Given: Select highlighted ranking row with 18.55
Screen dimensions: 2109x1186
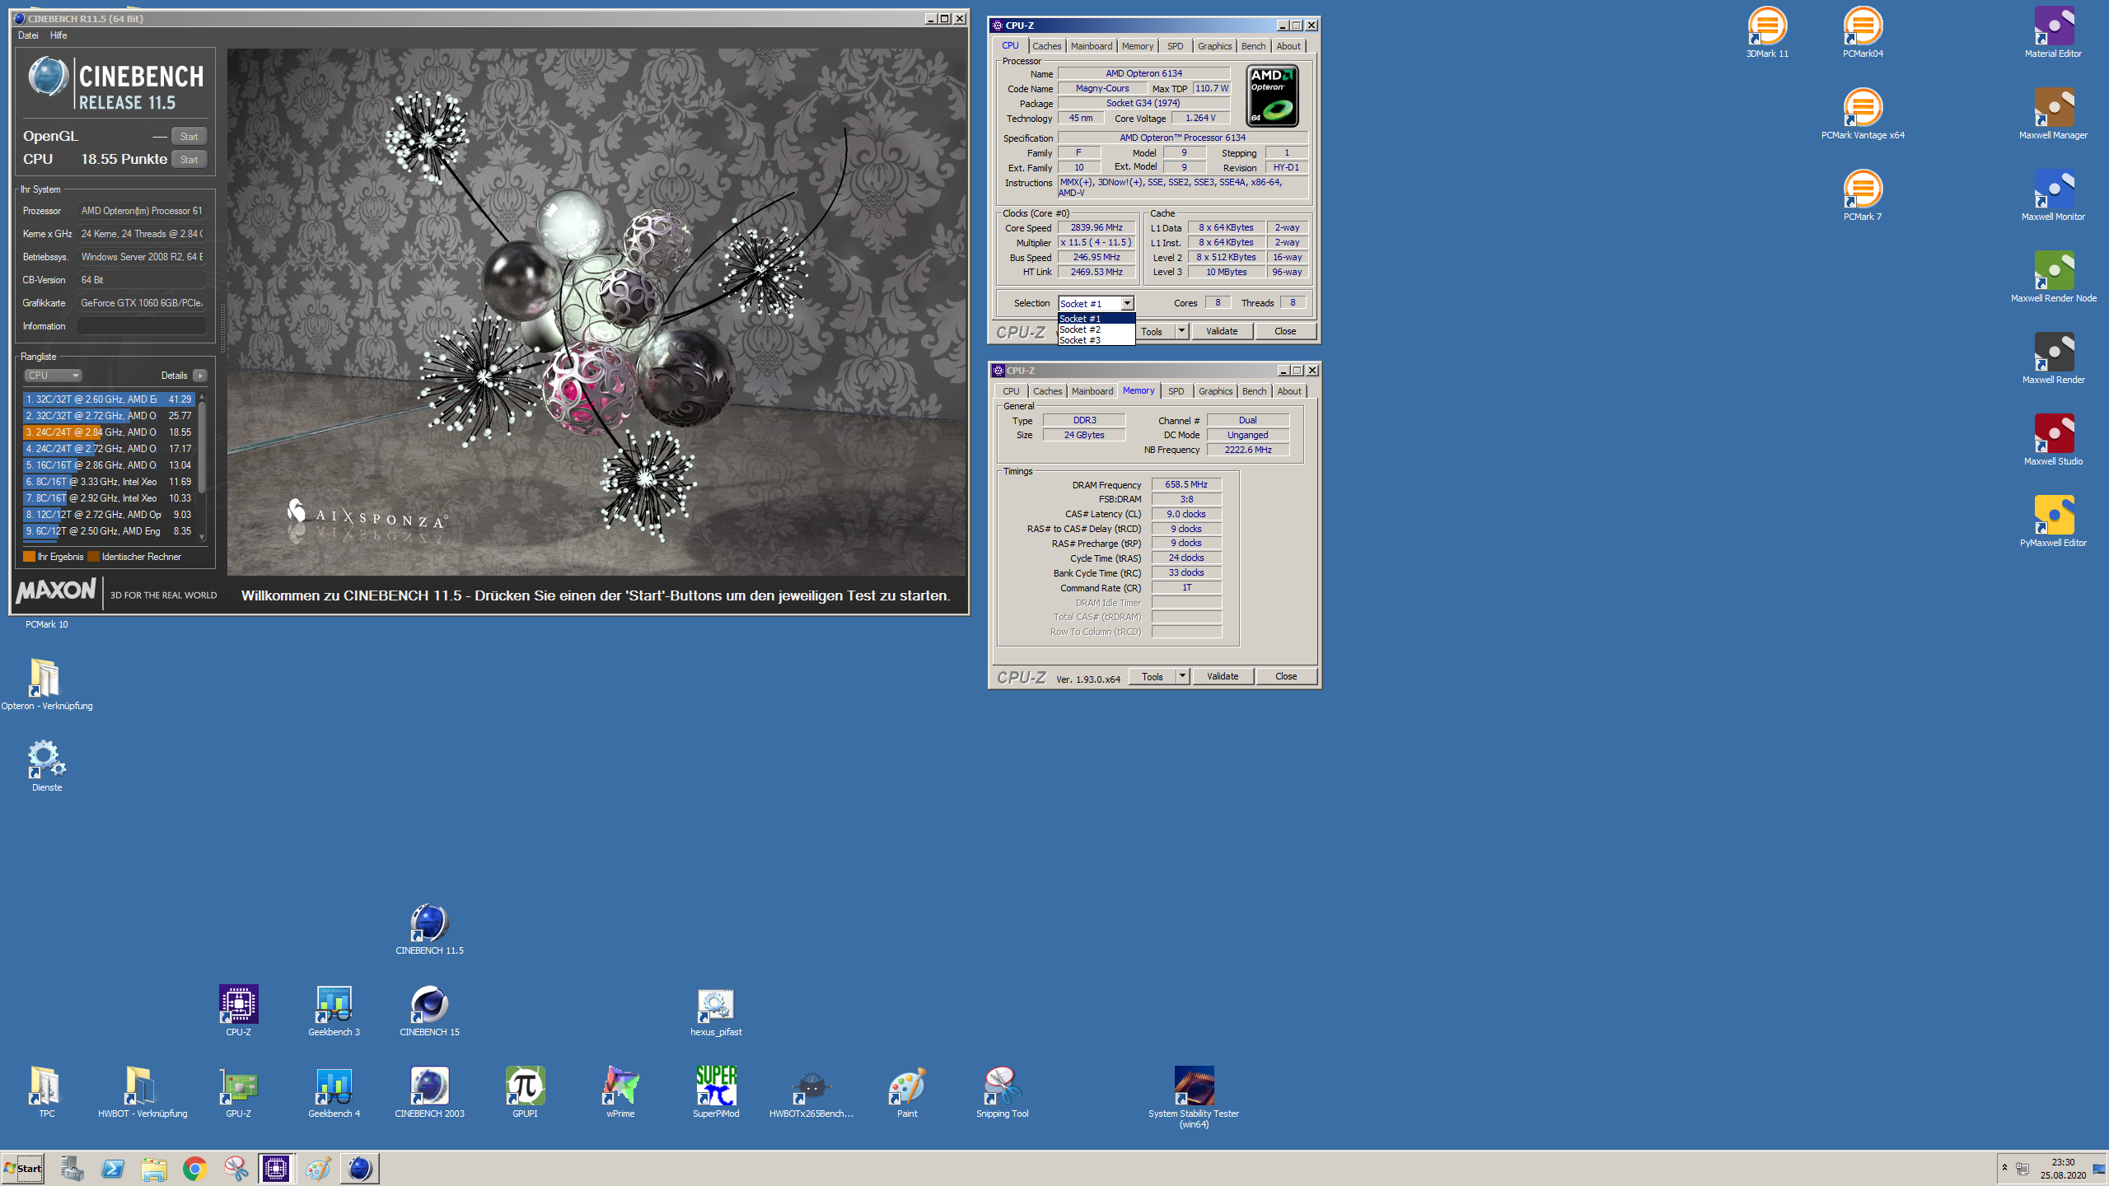Looking at the screenshot, I should 109,432.
